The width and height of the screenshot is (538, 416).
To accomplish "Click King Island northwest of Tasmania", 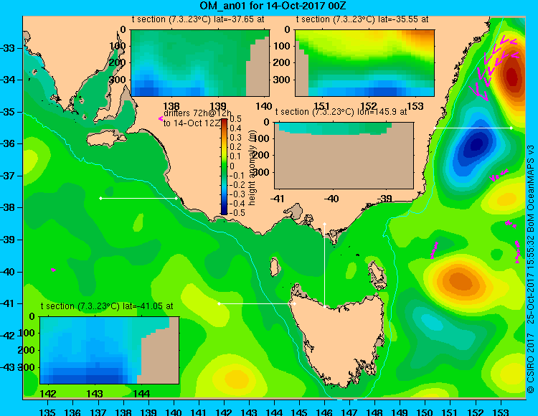I will click(x=274, y=267).
